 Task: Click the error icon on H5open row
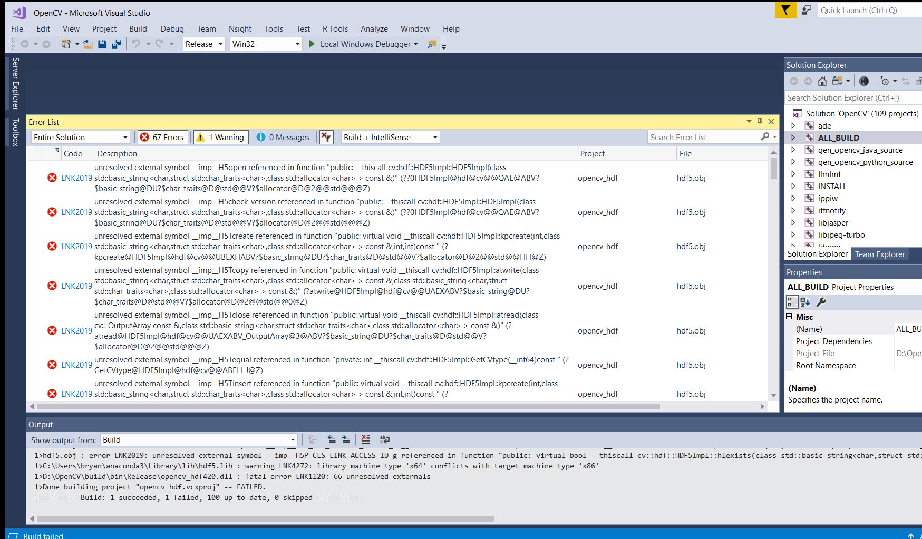pyautogui.click(x=52, y=178)
